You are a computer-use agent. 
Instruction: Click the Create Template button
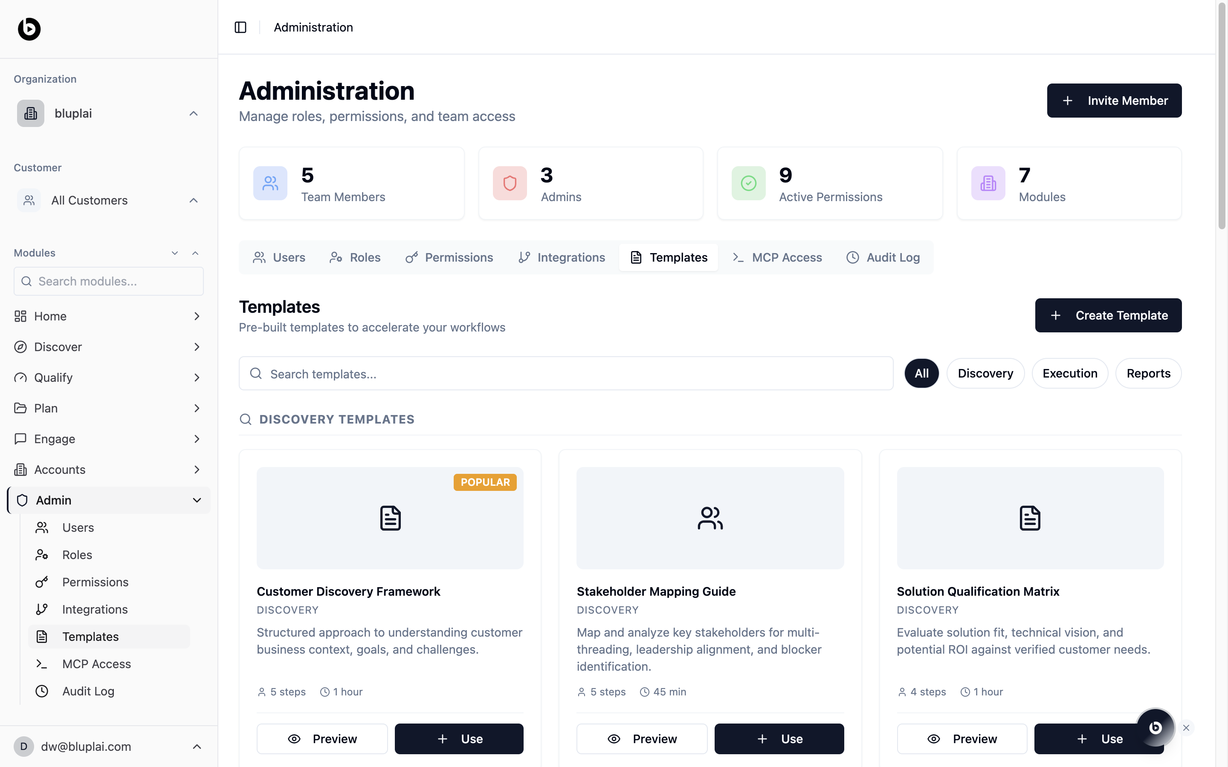[1108, 315]
